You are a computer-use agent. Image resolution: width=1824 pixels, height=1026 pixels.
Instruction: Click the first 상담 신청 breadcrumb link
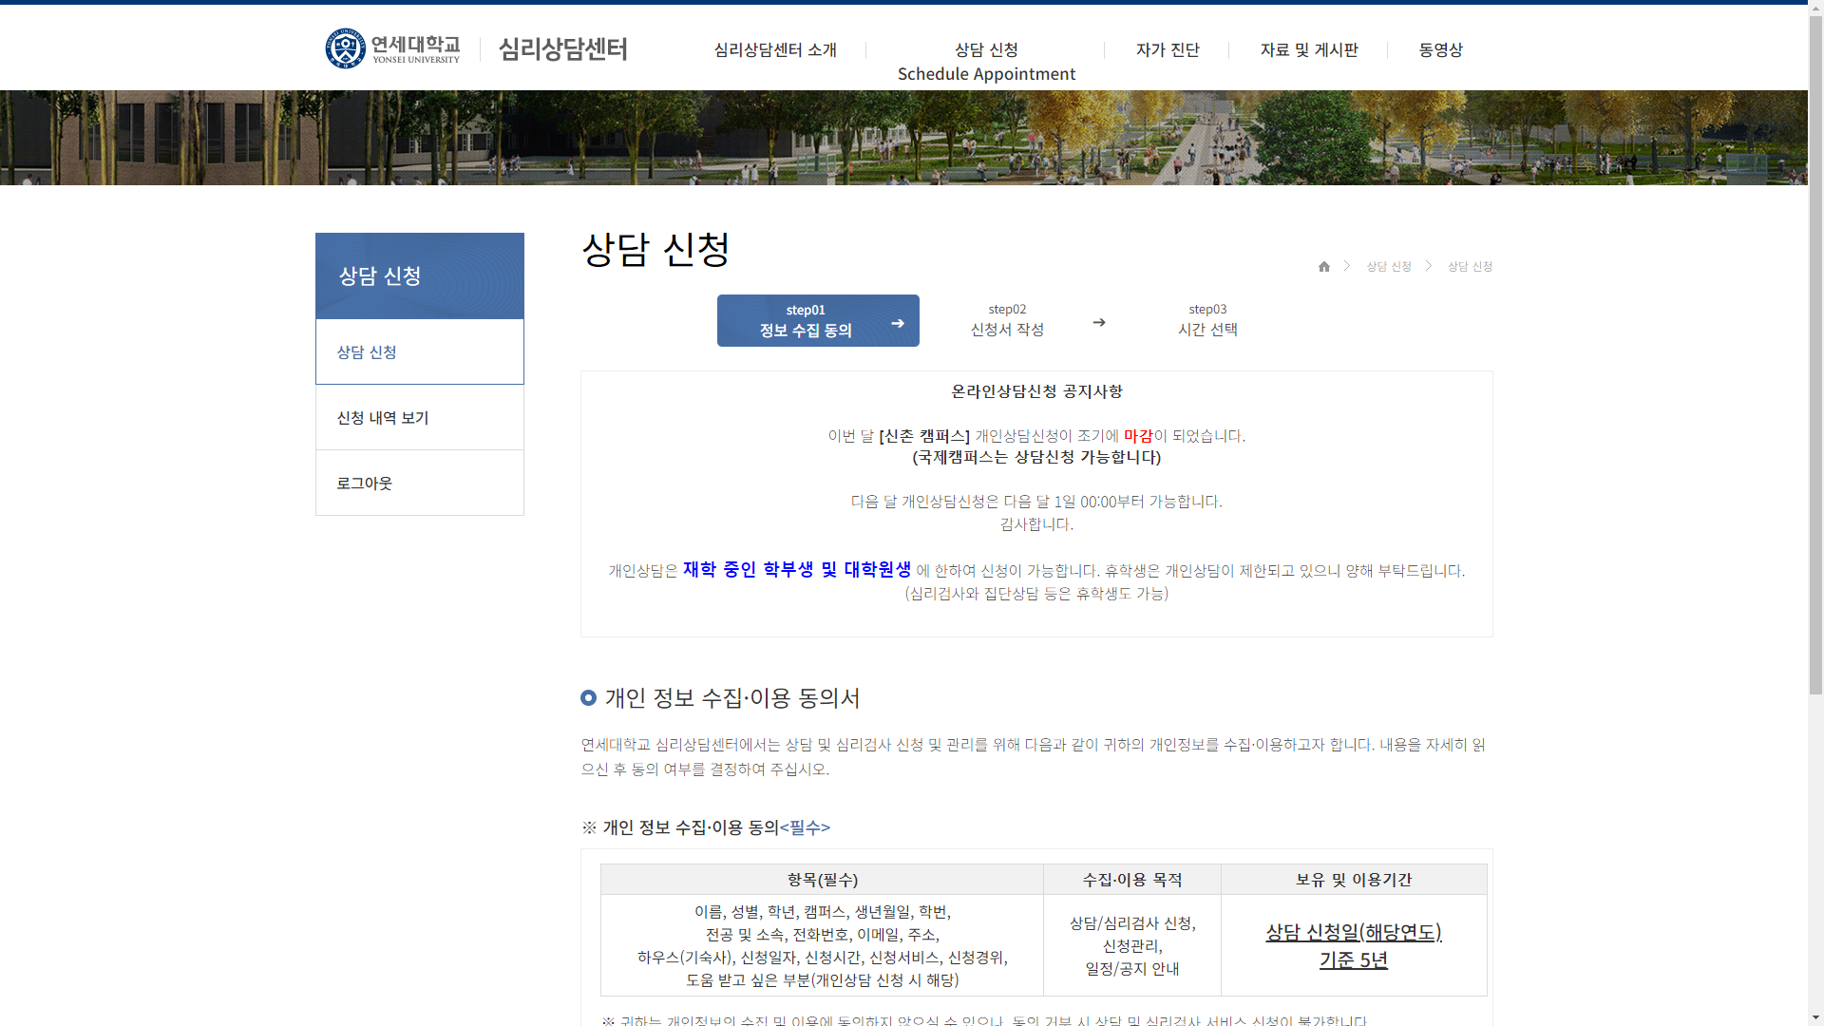click(x=1389, y=266)
